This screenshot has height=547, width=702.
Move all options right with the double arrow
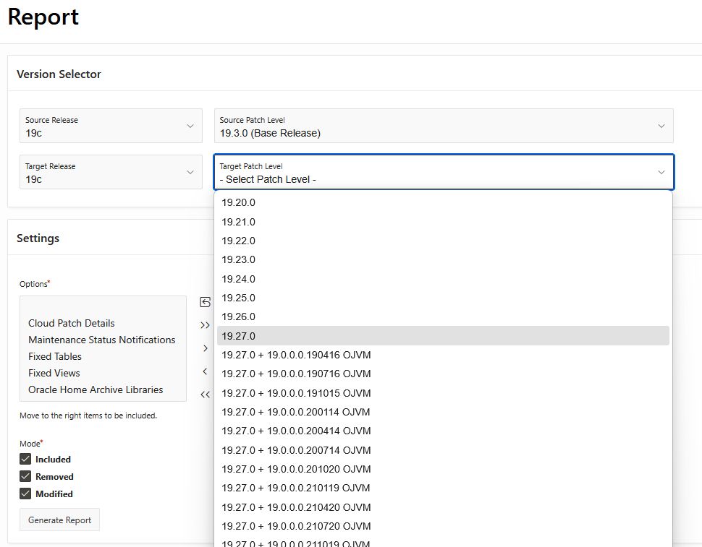[x=205, y=325]
